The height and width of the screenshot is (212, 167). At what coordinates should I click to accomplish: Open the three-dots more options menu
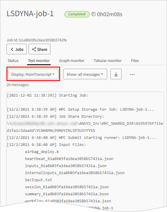(132, 75)
